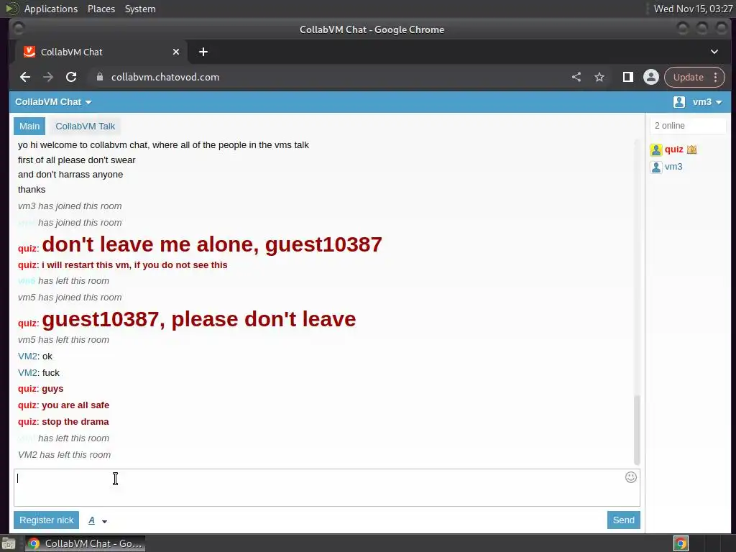This screenshot has height=552, width=736.
Task: Switch to the CollabVM Talk tab
Action: [85, 126]
